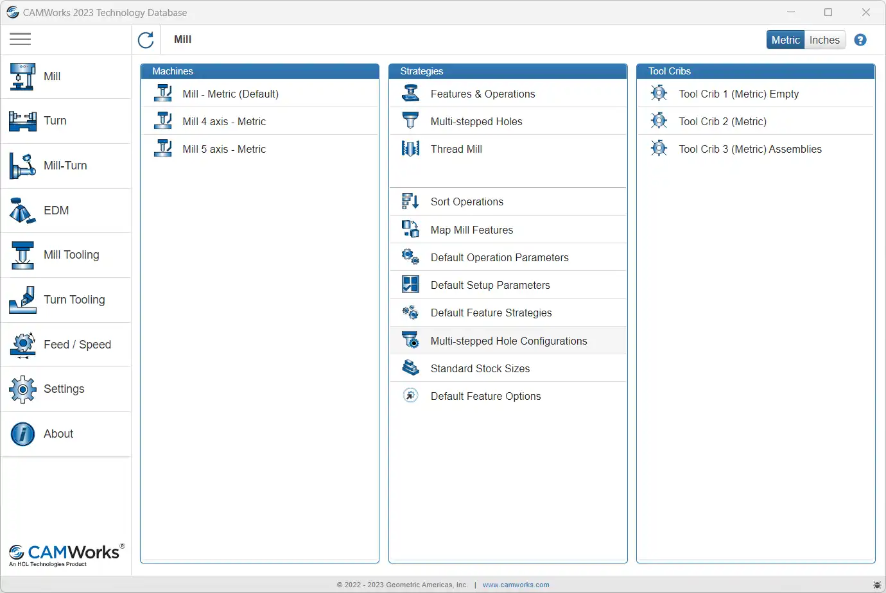Click the Tool Crib 2 (Metric) icon

(x=659, y=121)
